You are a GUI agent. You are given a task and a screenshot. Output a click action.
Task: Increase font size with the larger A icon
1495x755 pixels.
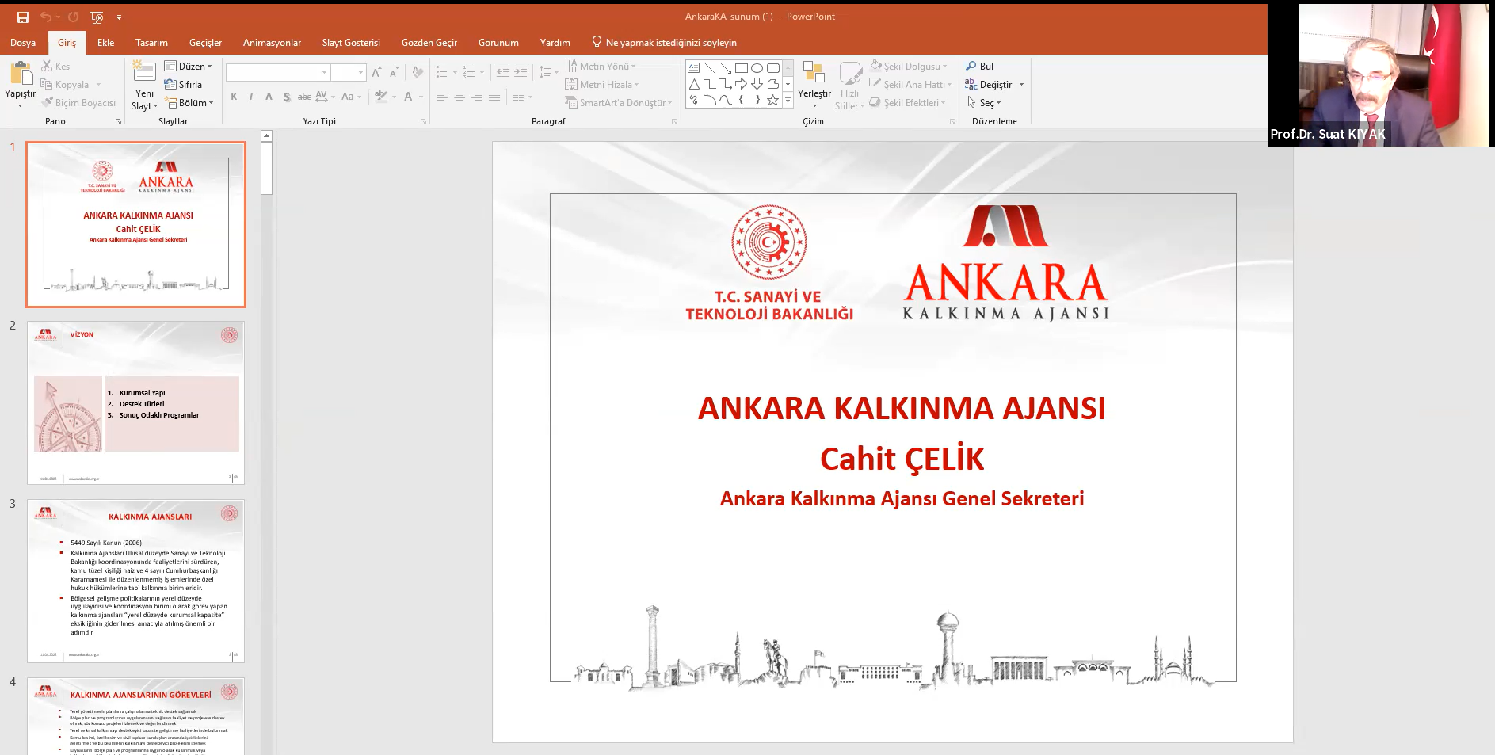point(376,72)
